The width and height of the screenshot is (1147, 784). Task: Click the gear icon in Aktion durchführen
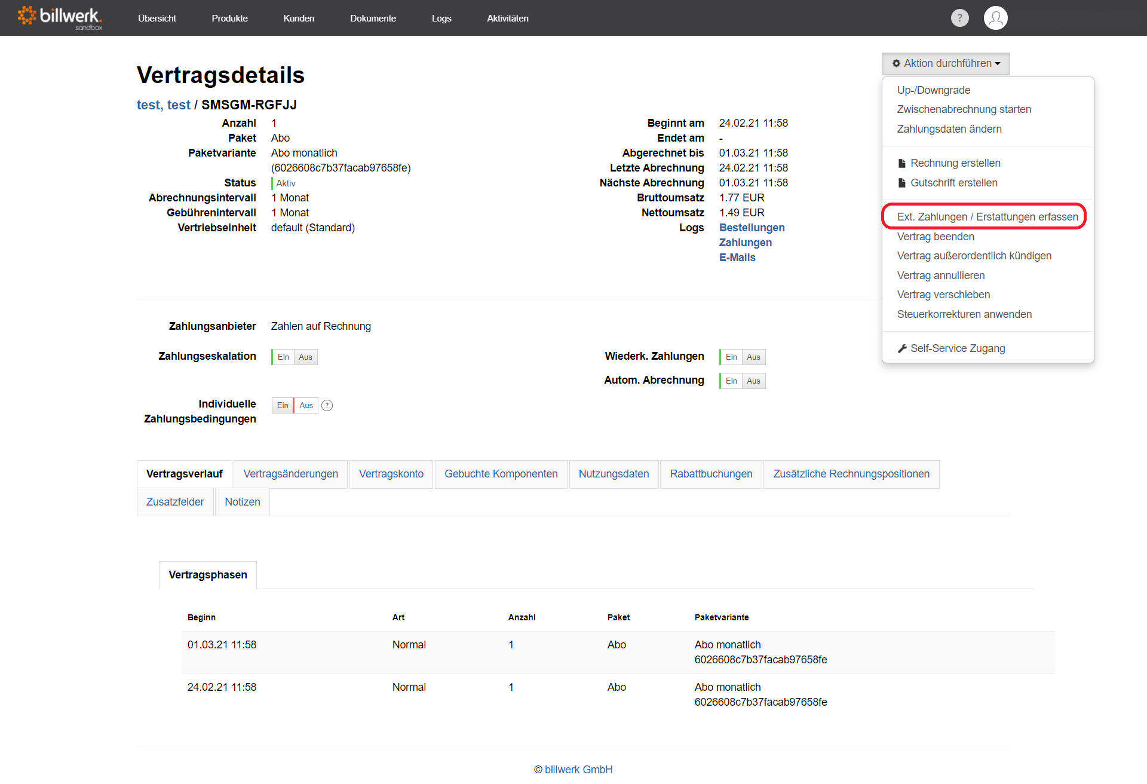click(896, 63)
